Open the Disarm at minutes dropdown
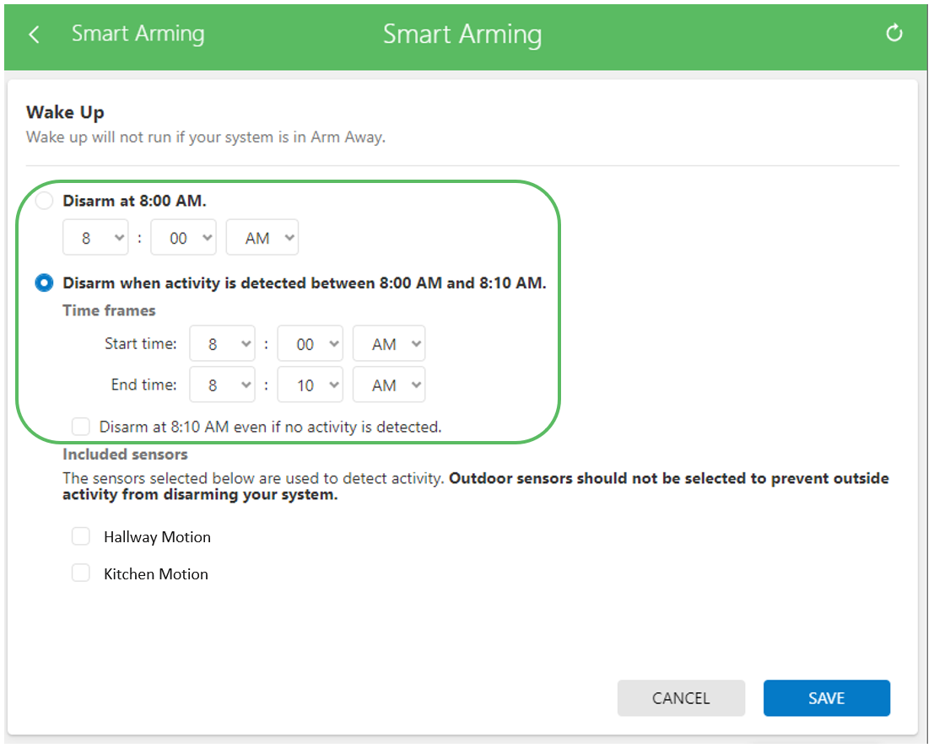 [183, 238]
